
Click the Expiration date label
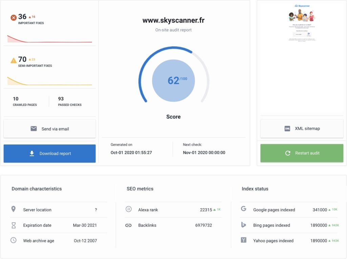37,225
